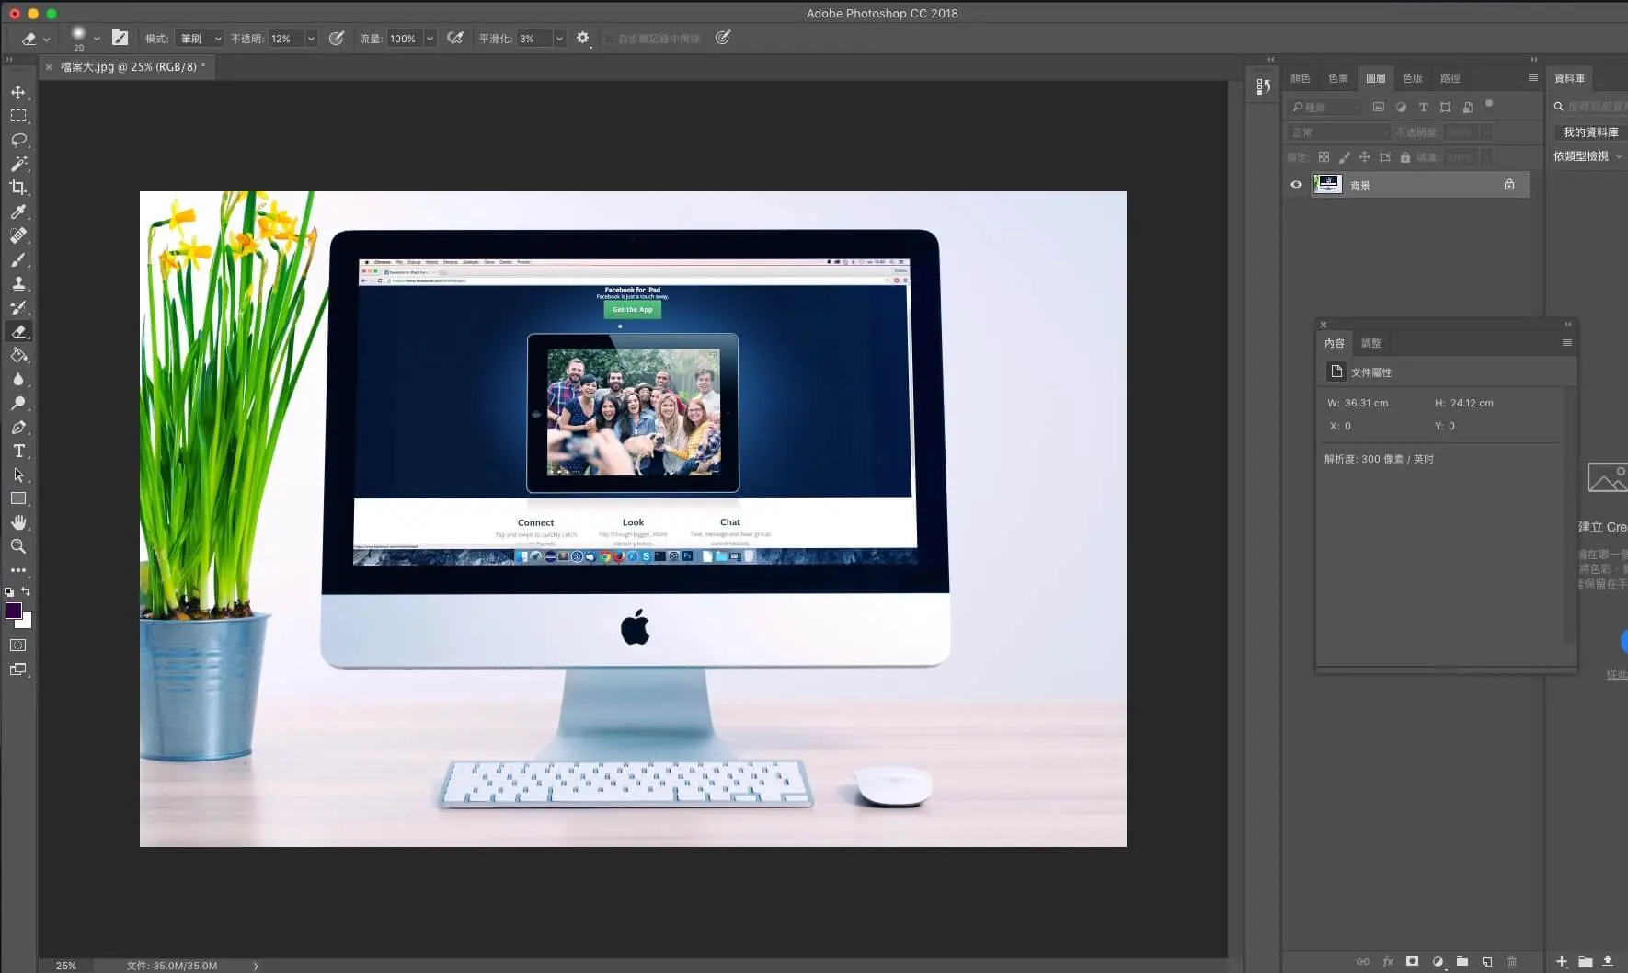Image resolution: width=1628 pixels, height=973 pixels.
Task: Select the Paint Bucket tool
Action: [18, 355]
